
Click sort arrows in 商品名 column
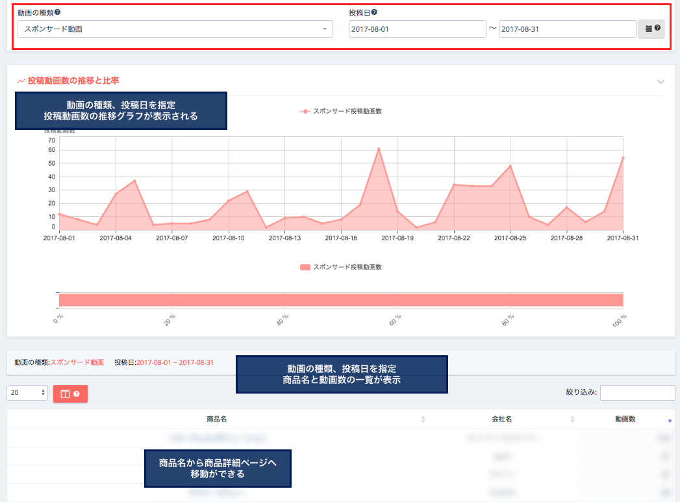point(423,420)
